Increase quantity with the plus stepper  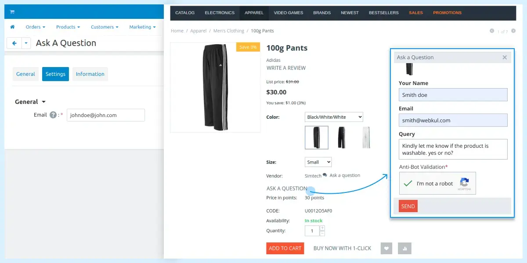(x=322, y=228)
